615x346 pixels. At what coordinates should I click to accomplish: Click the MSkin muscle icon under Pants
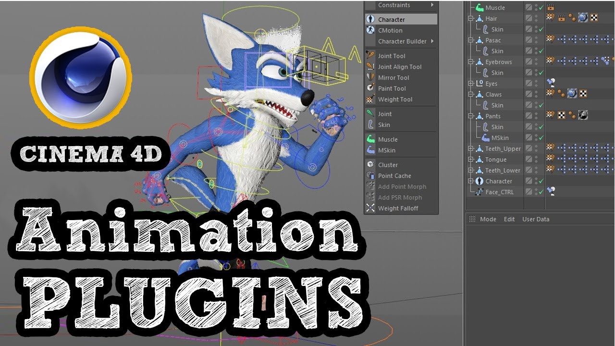[486, 138]
